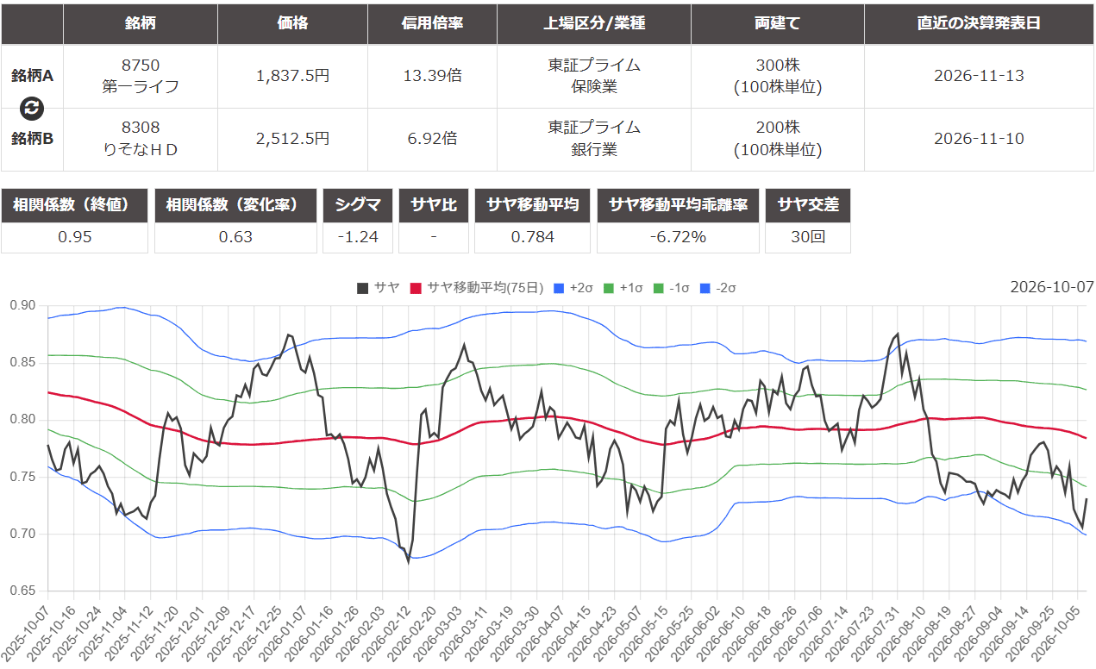
Task: Click the price 1,837.5円
Action: (292, 76)
